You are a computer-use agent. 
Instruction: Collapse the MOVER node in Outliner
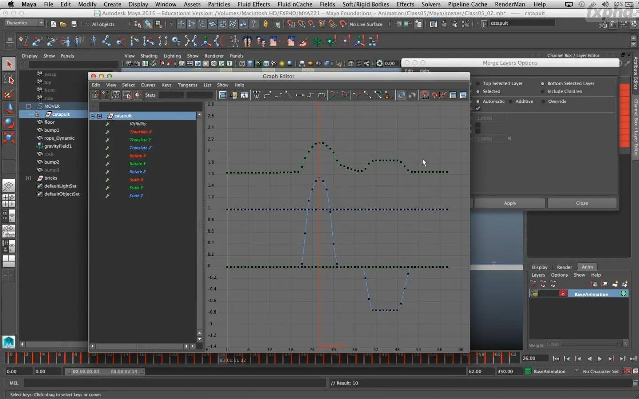pyautogui.click(x=28, y=106)
